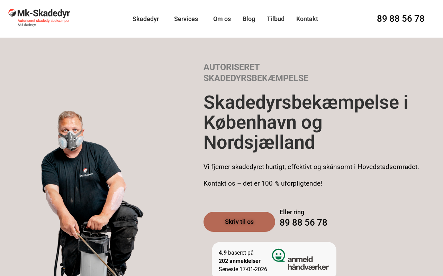
Task: Click the '4.9 baseret på' rating text
Action: [236, 253]
